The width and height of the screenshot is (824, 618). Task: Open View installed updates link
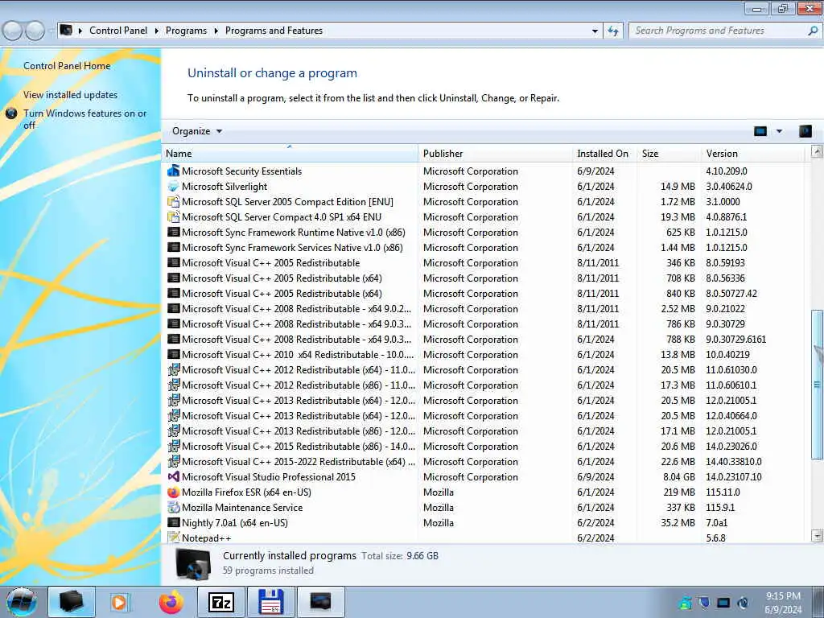click(71, 95)
